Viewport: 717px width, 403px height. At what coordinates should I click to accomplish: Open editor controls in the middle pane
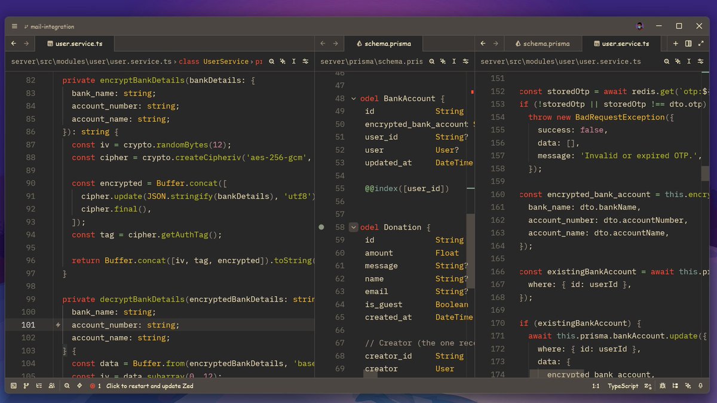(465, 61)
